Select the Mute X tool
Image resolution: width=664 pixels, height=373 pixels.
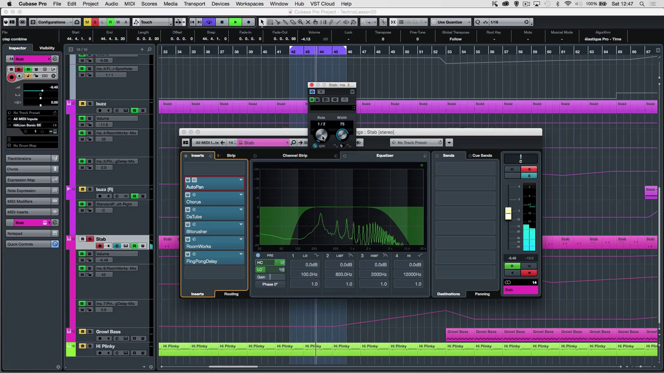pos(308,22)
